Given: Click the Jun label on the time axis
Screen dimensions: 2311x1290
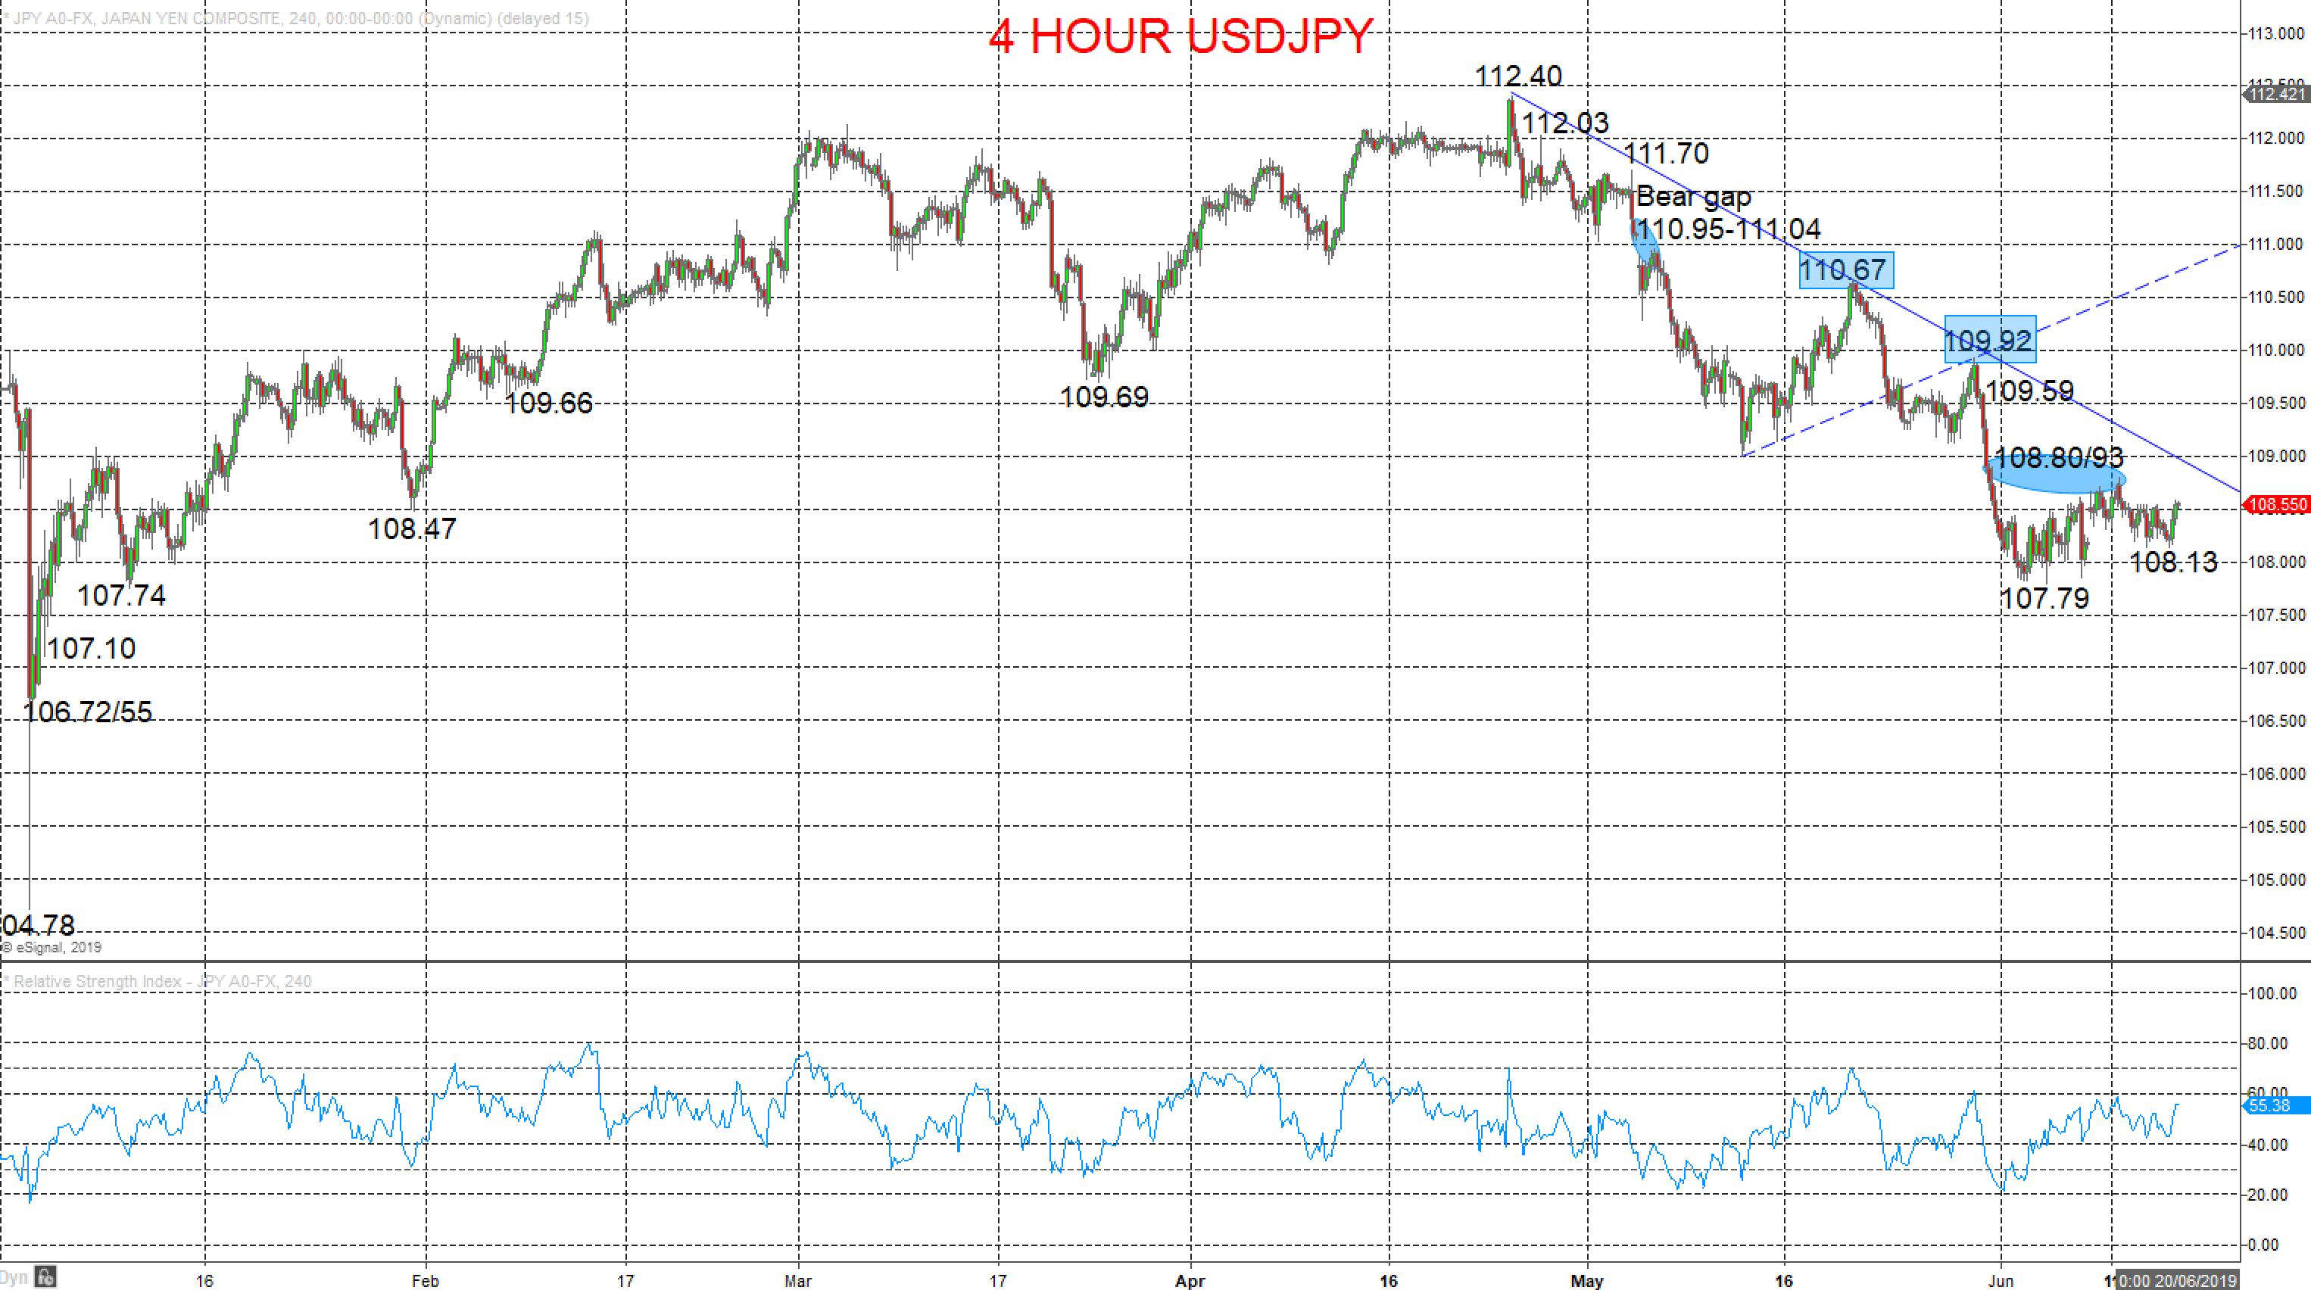Looking at the screenshot, I should pyautogui.click(x=2001, y=1281).
